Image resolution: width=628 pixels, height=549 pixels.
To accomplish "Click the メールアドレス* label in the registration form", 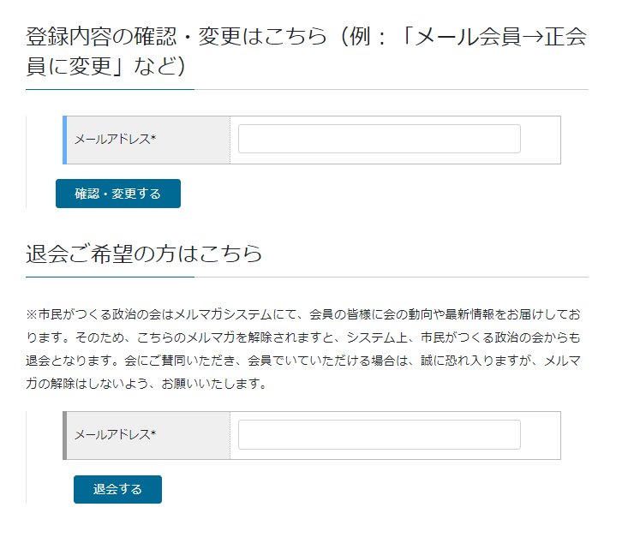I will coord(115,140).
